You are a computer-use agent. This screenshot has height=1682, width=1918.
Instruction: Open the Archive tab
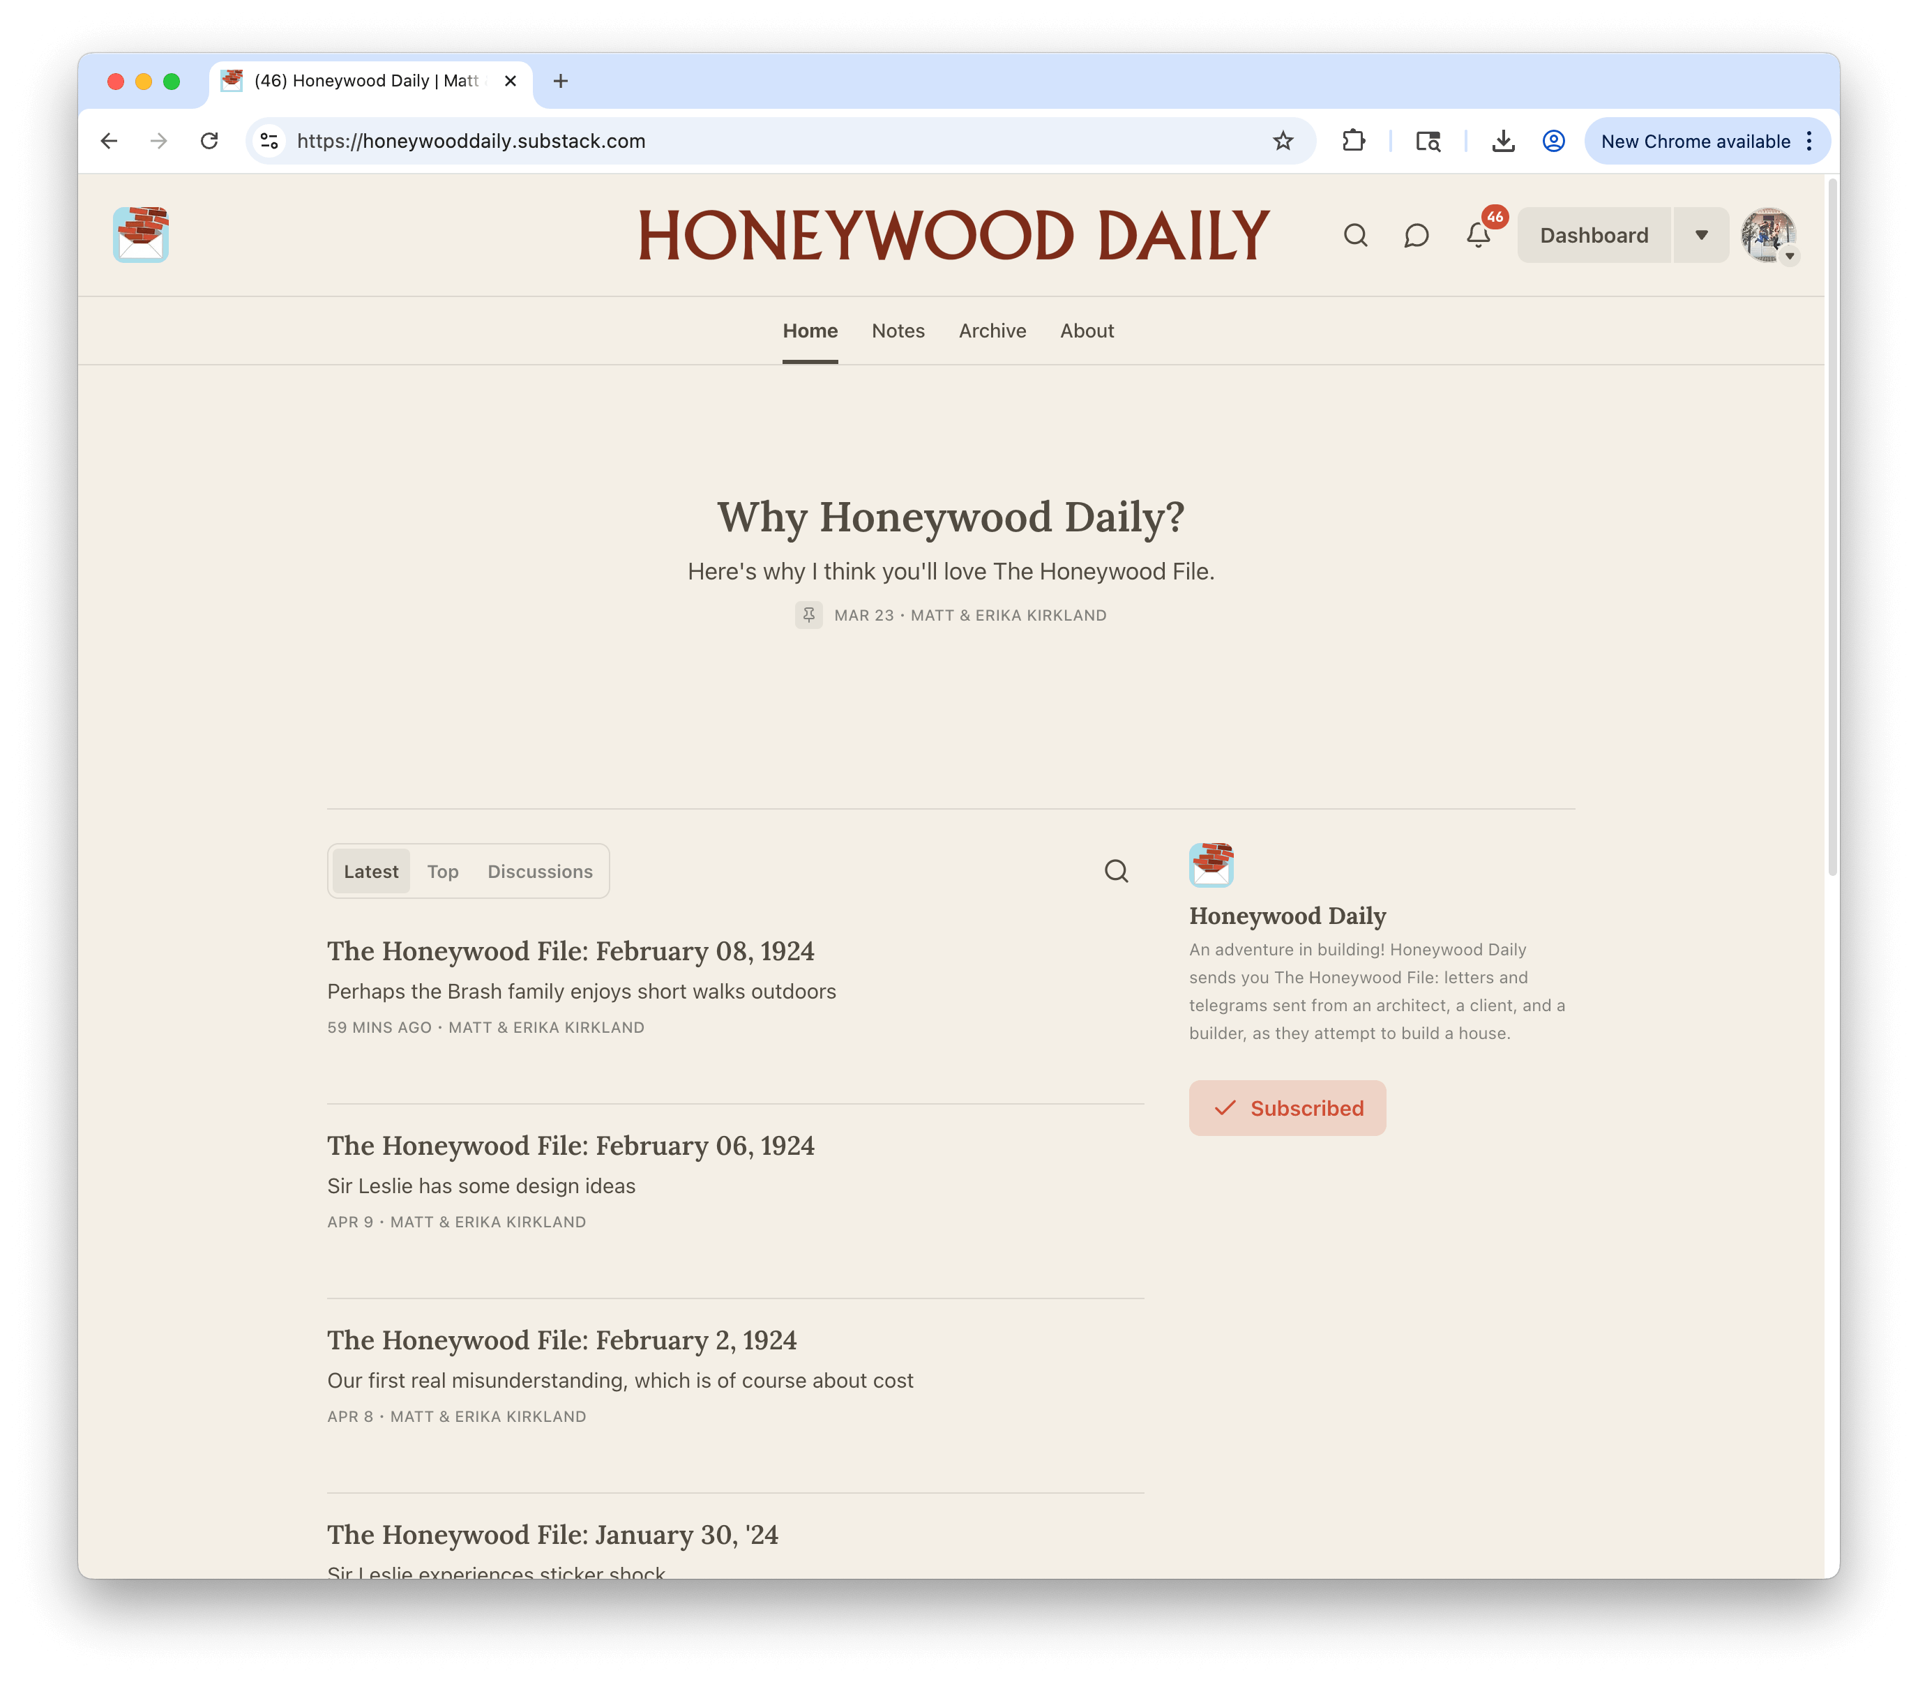992,331
